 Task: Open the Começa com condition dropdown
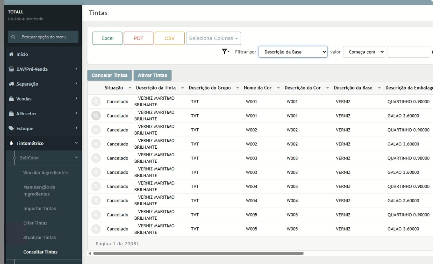[x=364, y=52]
